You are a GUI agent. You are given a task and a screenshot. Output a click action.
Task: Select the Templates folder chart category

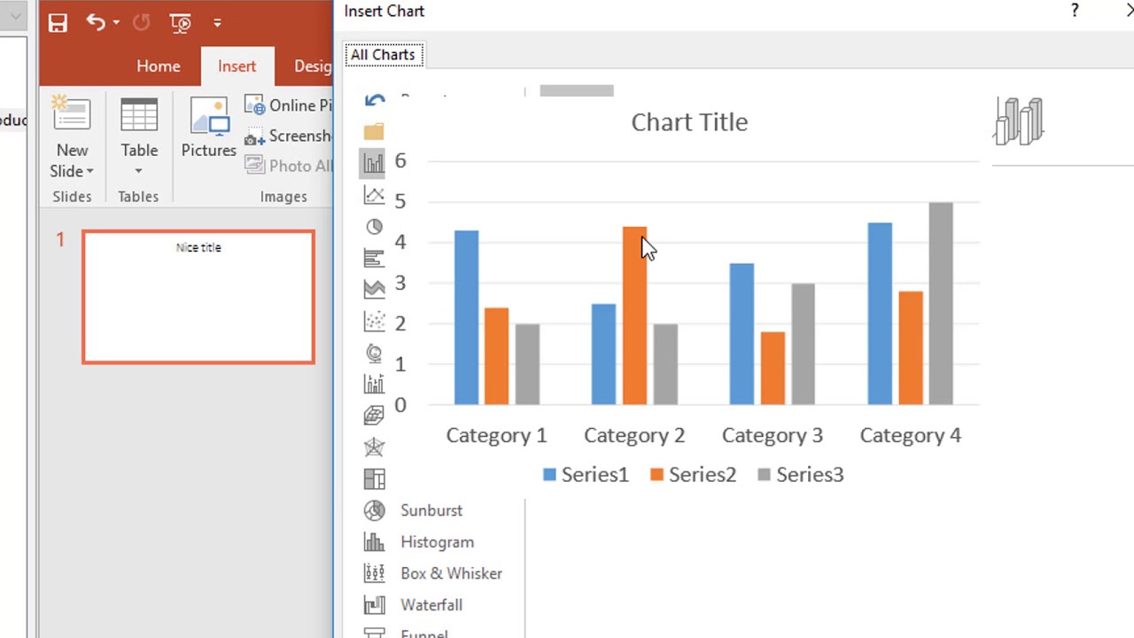click(374, 131)
